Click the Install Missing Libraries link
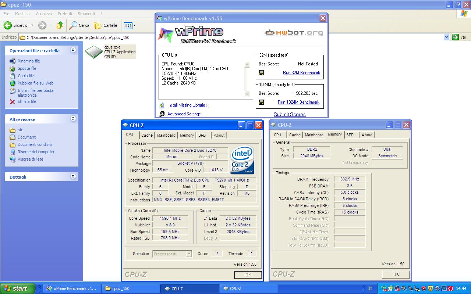The image size is (471, 294). point(187,105)
